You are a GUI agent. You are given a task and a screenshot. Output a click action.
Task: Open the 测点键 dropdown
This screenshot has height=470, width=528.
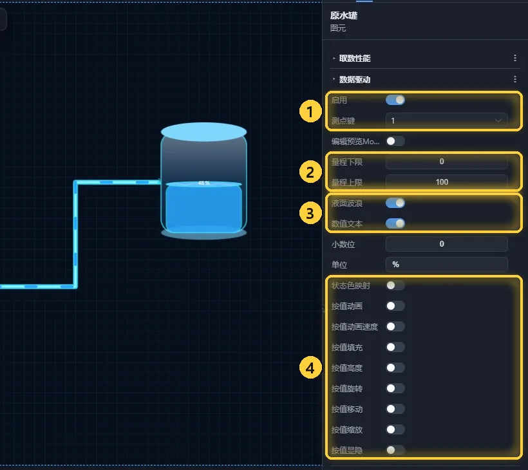[x=446, y=120]
